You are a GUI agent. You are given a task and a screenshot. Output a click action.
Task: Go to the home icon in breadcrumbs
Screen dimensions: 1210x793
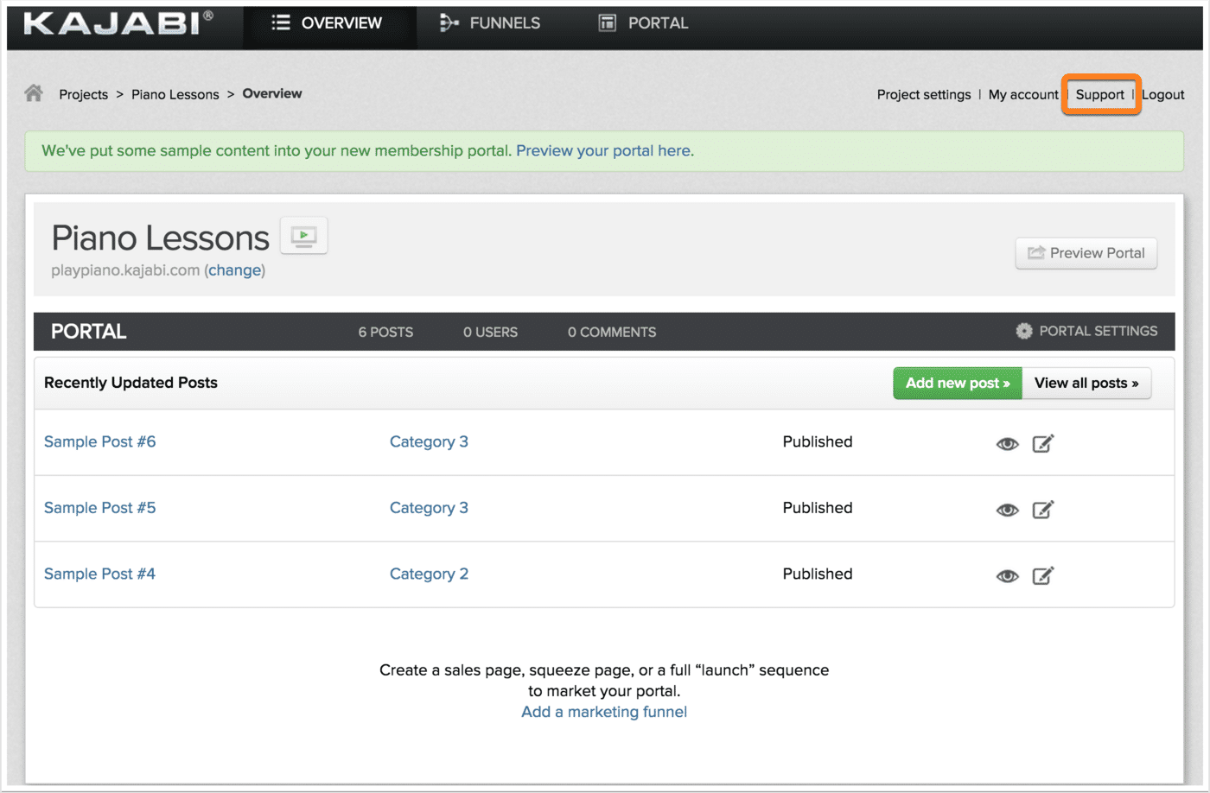click(x=34, y=93)
